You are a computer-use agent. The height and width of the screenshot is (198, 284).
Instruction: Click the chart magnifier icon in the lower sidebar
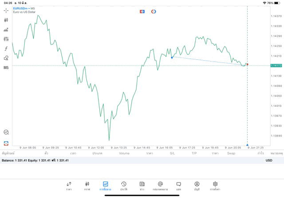point(6,132)
